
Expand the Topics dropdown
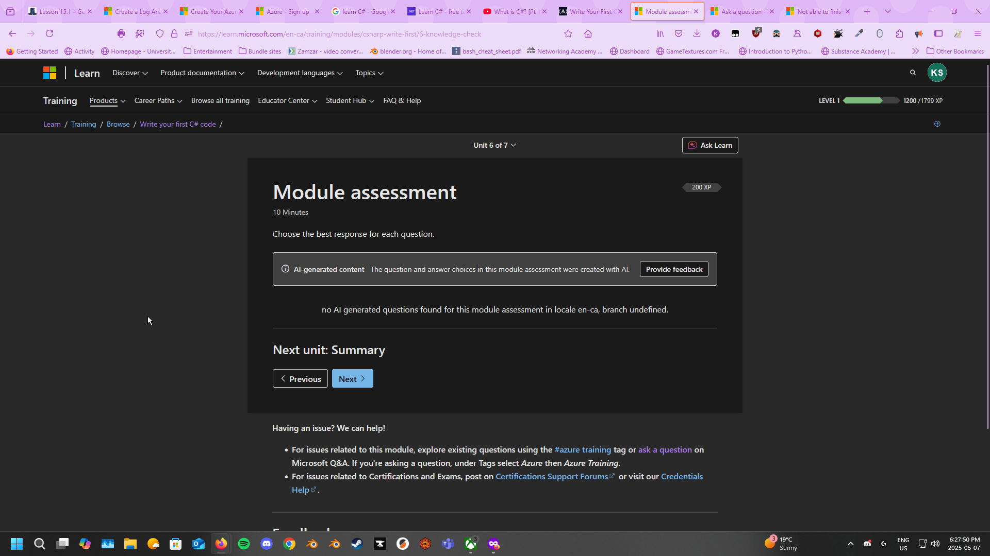tap(369, 73)
